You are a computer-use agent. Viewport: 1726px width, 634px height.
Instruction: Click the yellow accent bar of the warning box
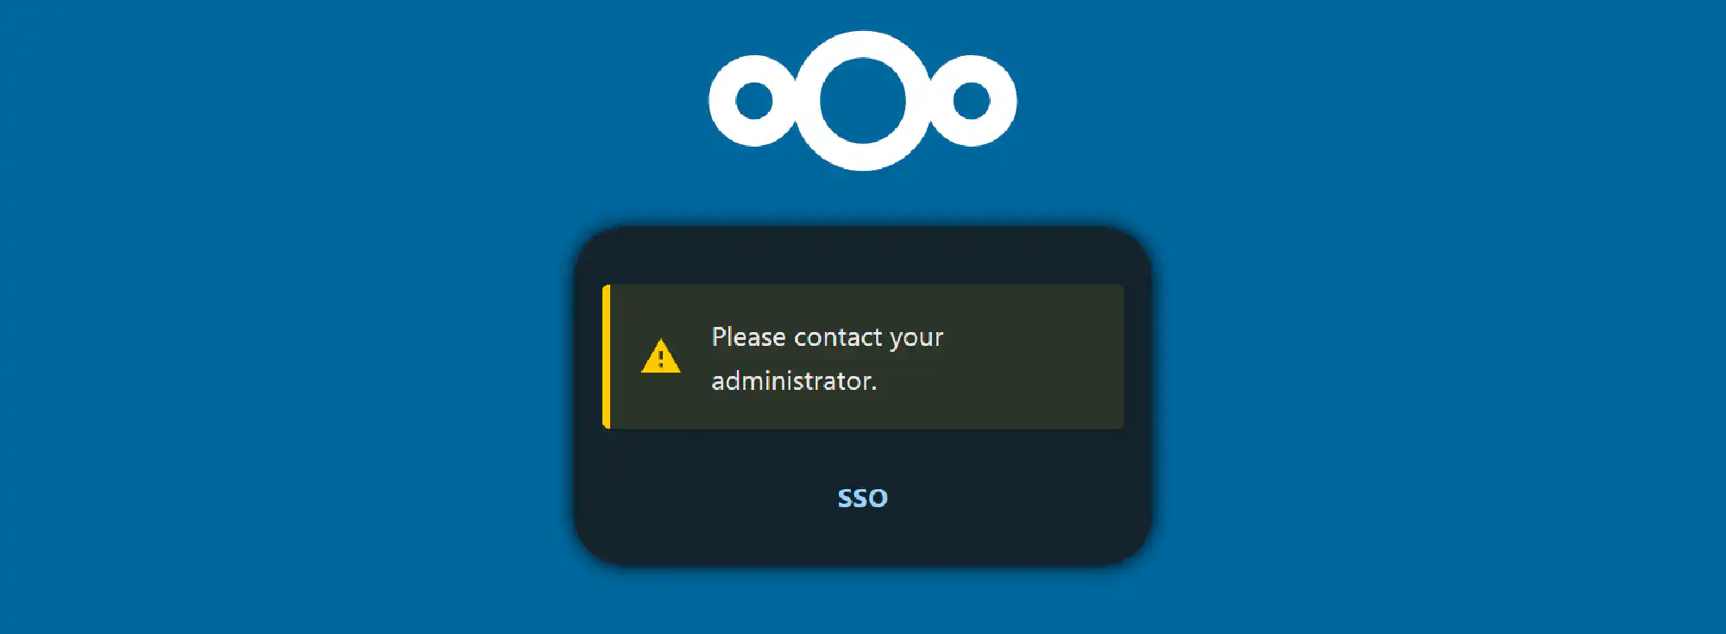pyautogui.click(x=607, y=356)
